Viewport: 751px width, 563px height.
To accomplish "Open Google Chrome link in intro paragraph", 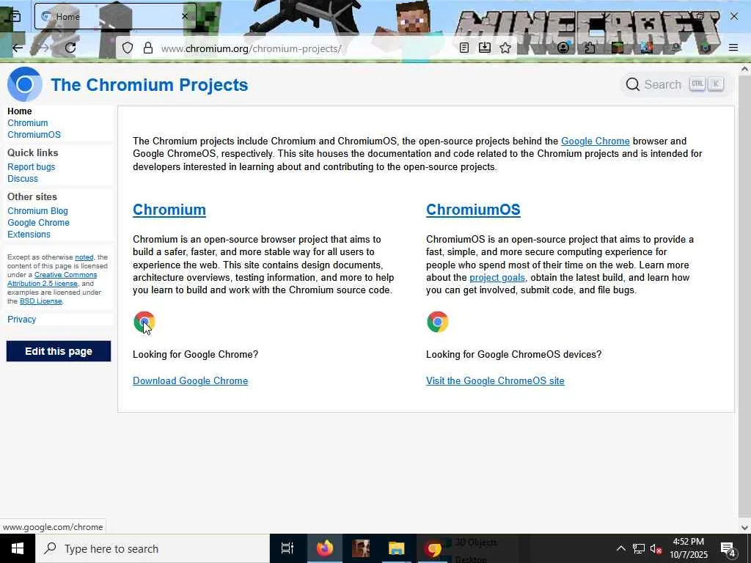I will (x=596, y=141).
